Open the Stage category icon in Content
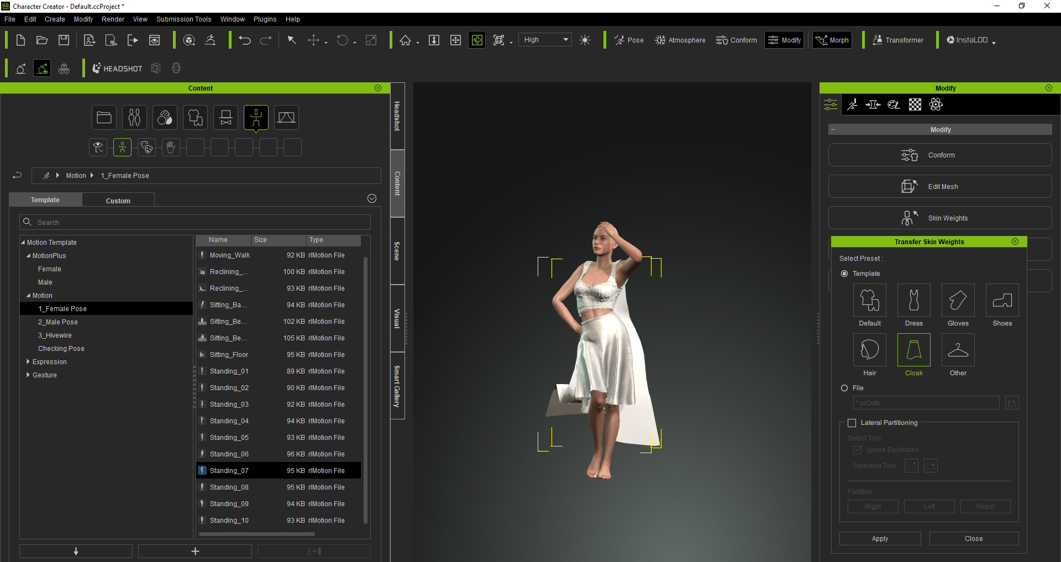 point(286,117)
